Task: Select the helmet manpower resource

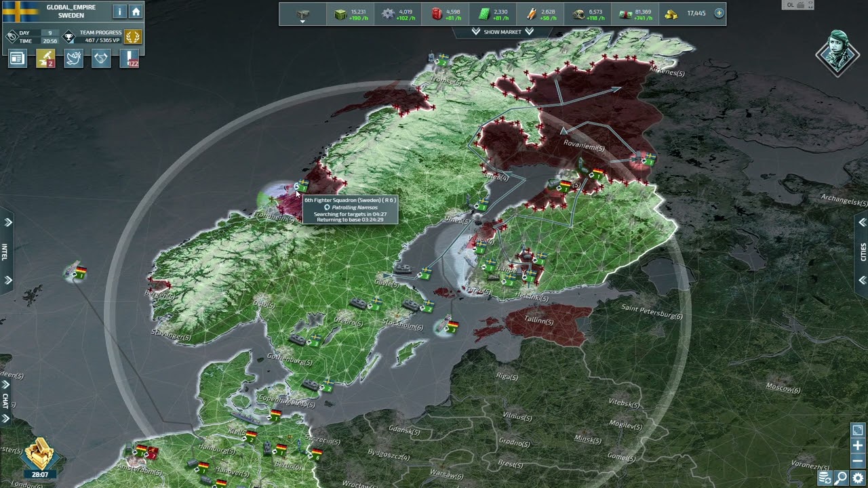Action: point(578,14)
